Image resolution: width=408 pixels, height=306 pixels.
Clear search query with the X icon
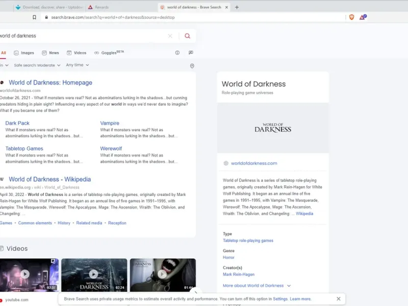(x=170, y=36)
